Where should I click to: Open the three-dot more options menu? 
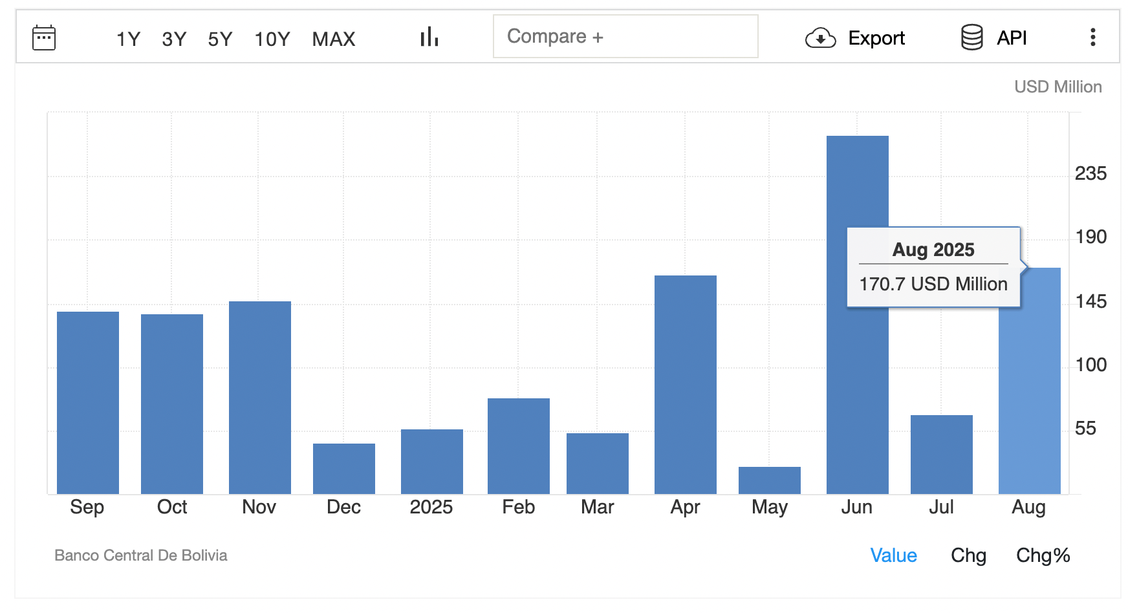1092,38
